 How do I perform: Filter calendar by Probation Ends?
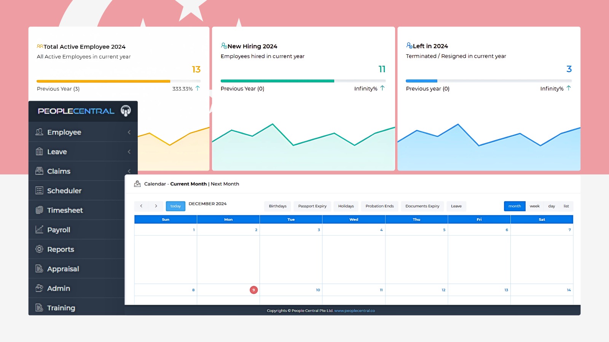(379, 206)
